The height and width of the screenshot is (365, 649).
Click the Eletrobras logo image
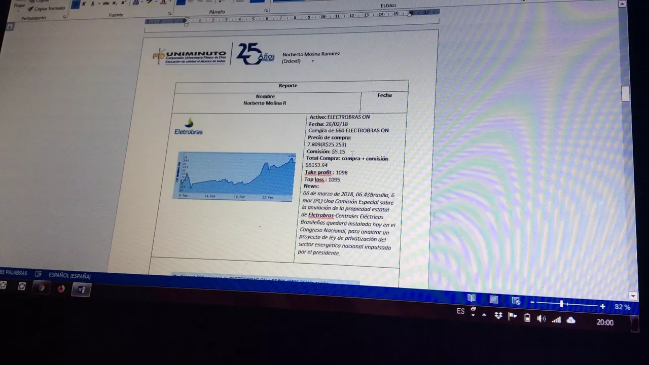pyautogui.click(x=189, y=127)
